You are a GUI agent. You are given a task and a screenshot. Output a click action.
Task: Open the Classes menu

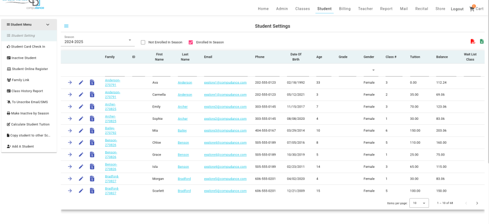[x=303, y=9]
